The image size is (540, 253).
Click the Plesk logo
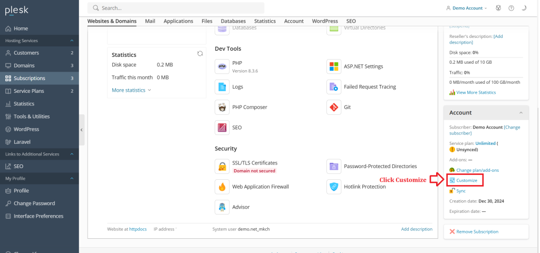[16, 11]
